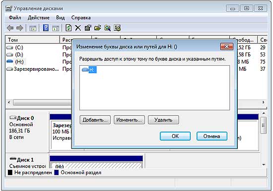Viewport: 273px width, 191px height.
Task: Open the Действие menu
Action: click(x=39, y=18)
